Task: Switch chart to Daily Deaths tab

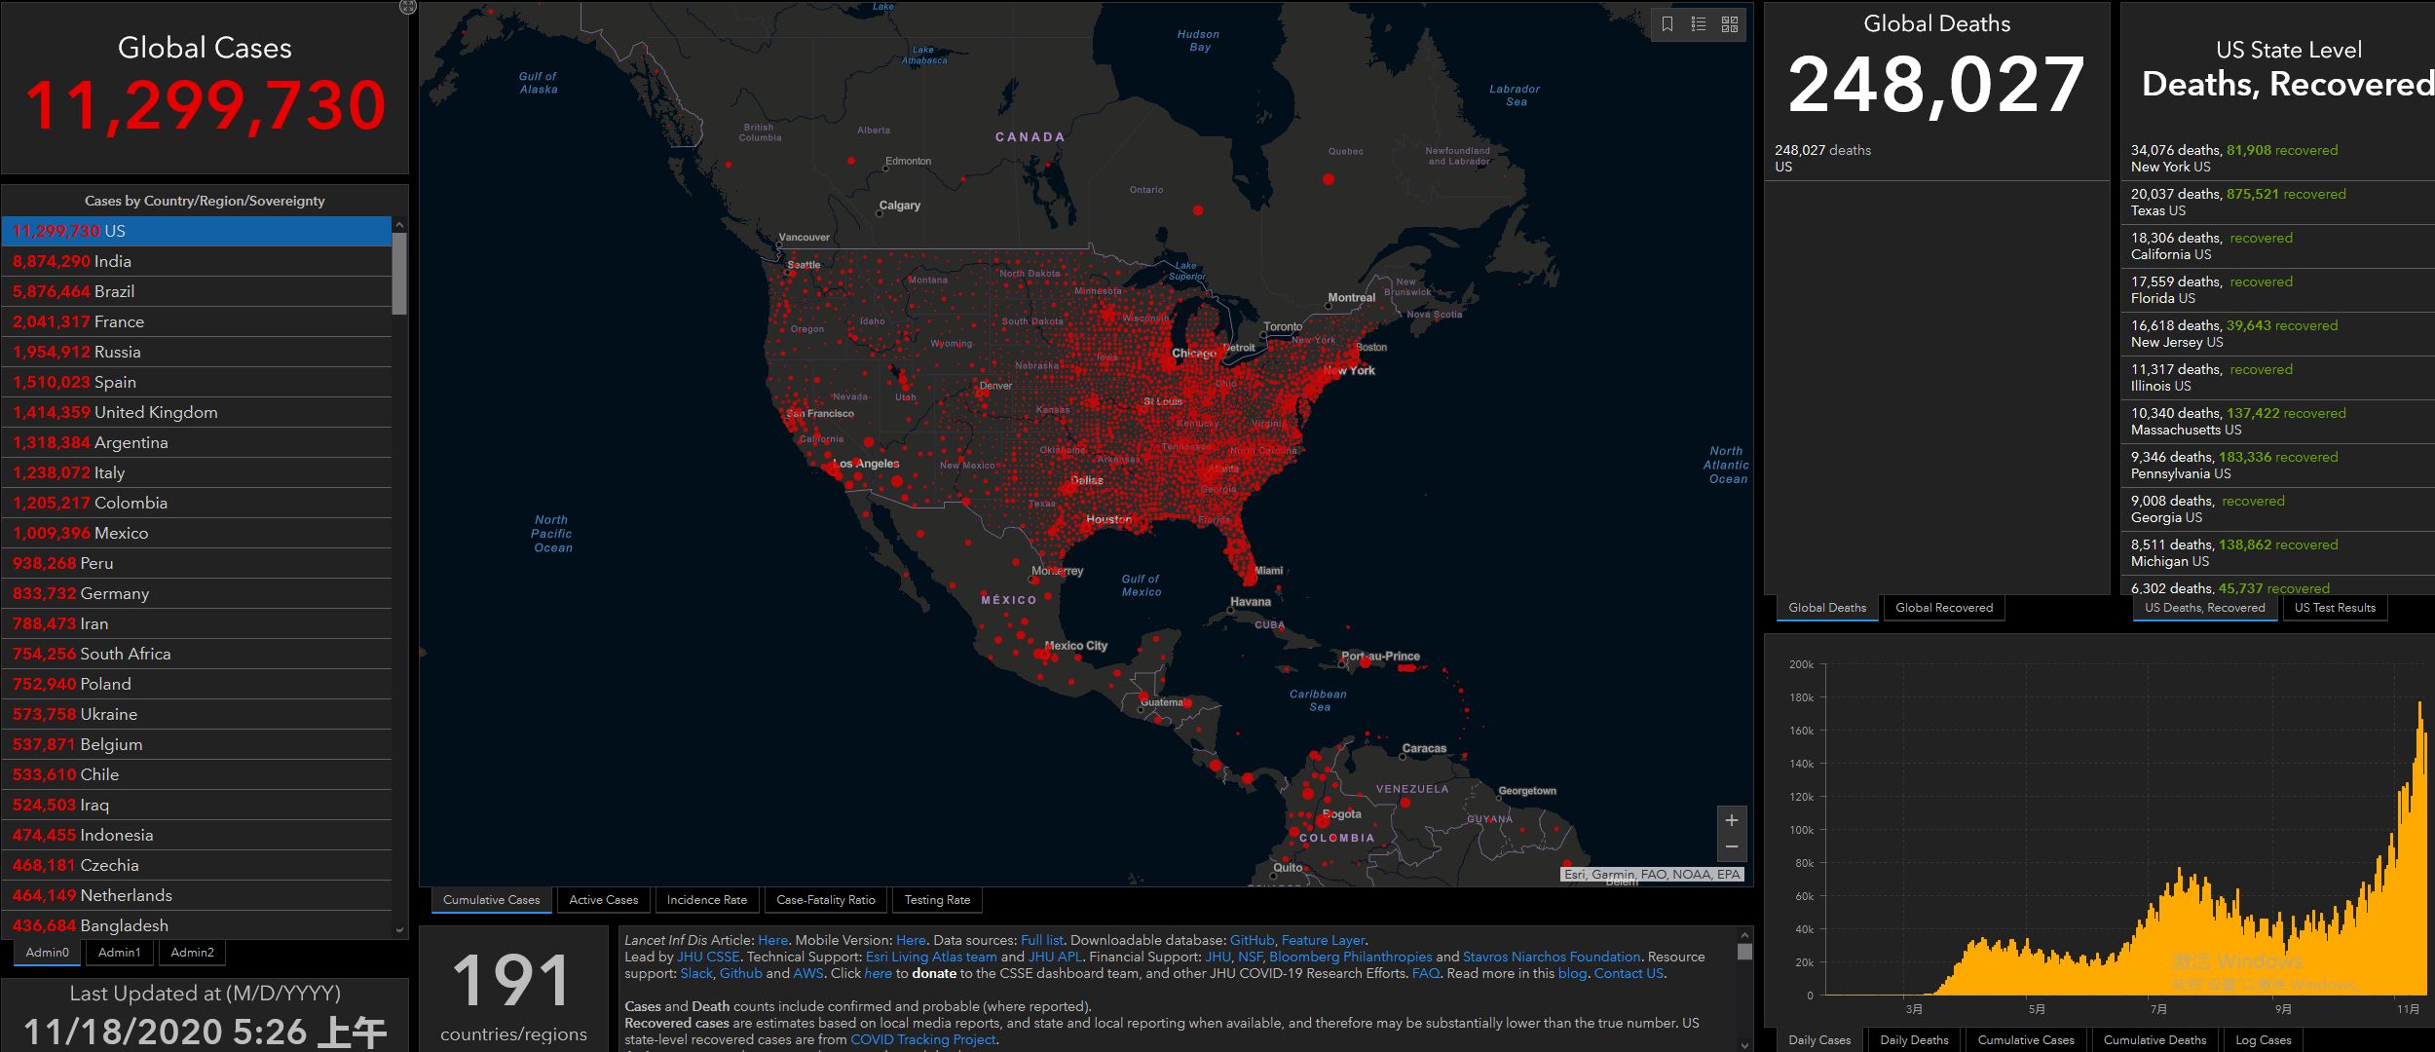Action: (1914, 1039)
